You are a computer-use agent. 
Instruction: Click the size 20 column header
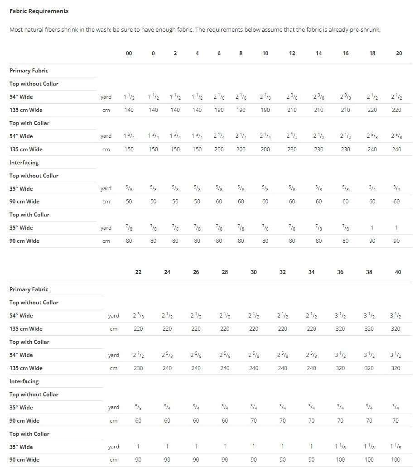[399, 53]
